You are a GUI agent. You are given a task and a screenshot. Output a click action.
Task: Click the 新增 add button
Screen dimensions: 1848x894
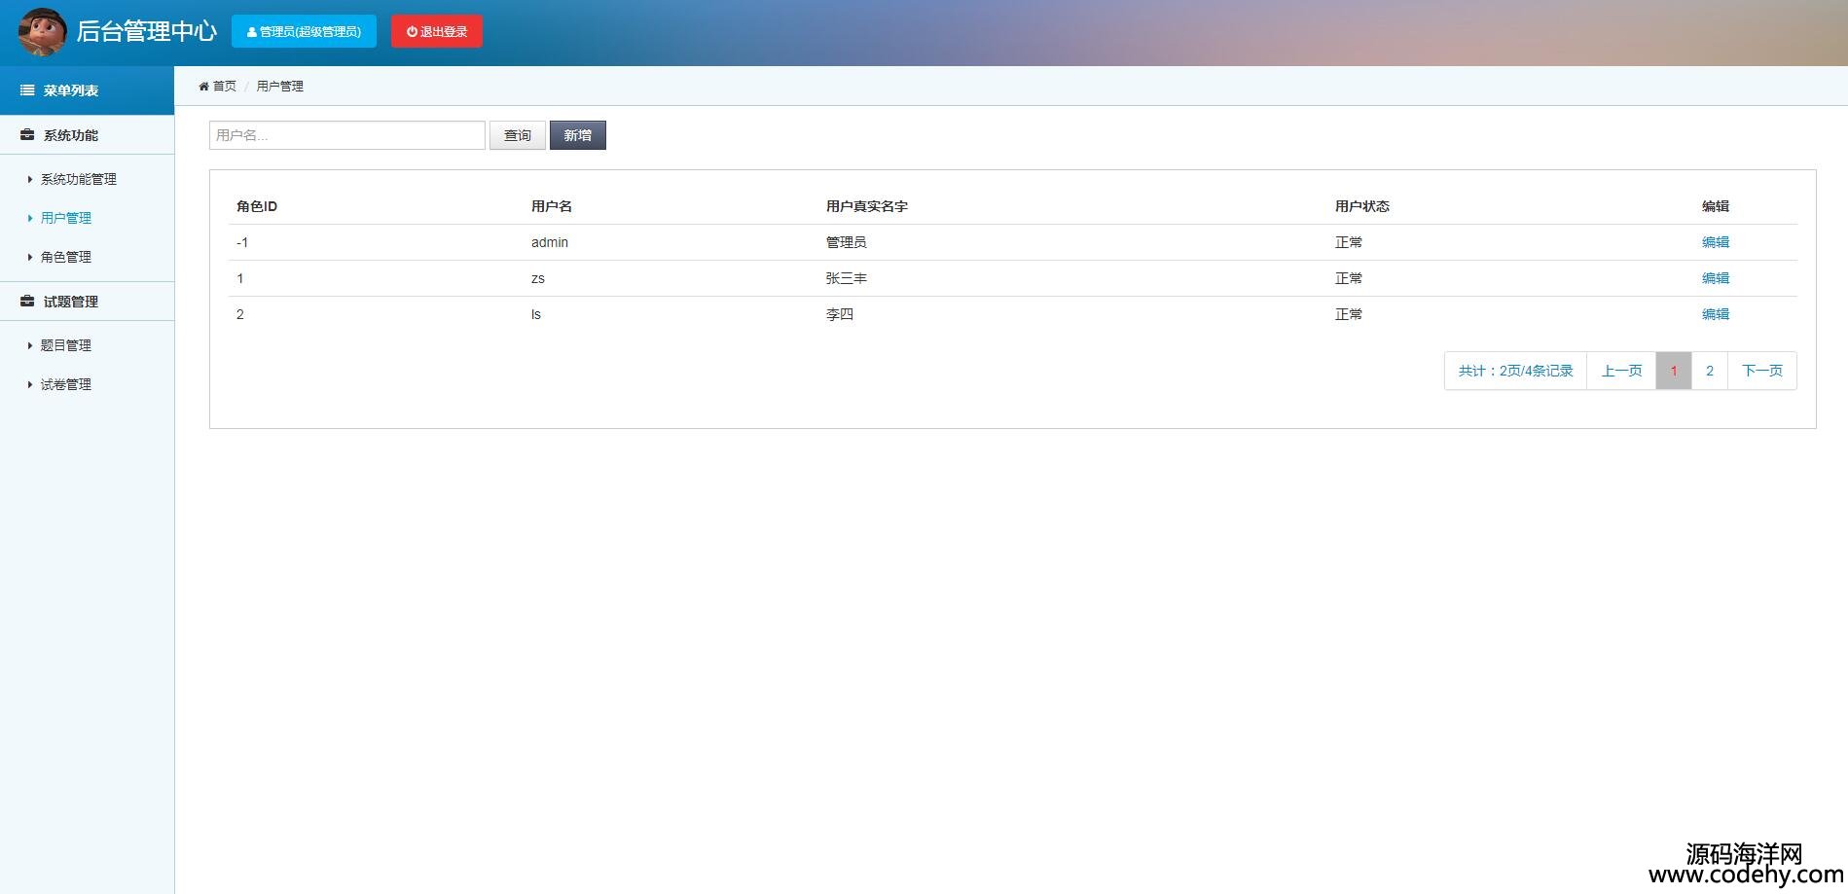click(x=578, y=135)
